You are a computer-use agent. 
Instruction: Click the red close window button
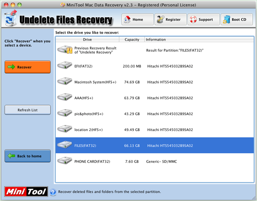[x=6, y=5]
